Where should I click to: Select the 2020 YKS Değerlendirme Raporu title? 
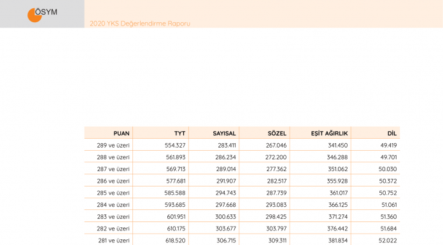click(140, 24)
